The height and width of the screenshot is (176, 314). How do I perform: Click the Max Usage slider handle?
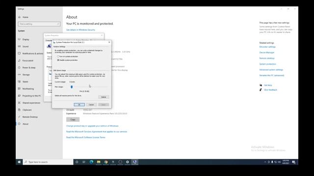tap(72, 87)
